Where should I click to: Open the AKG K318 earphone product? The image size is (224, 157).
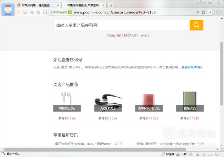click(x=108, y=101)
